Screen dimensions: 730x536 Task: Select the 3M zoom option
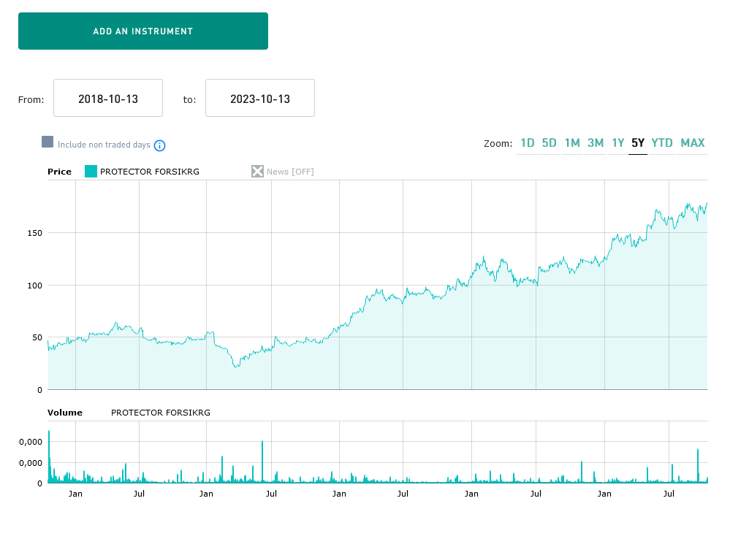(x=596, y=143)
